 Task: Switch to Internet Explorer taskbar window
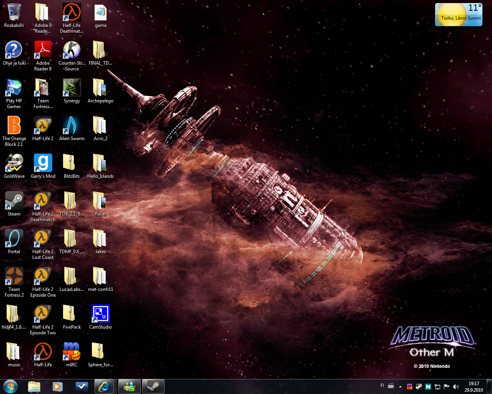pos(104,386)
